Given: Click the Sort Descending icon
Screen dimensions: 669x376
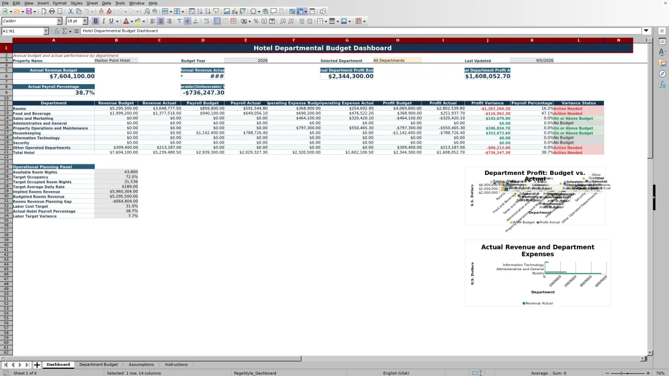Looking at the screenshot, I should pyautogui.click(x=207, y=11).
